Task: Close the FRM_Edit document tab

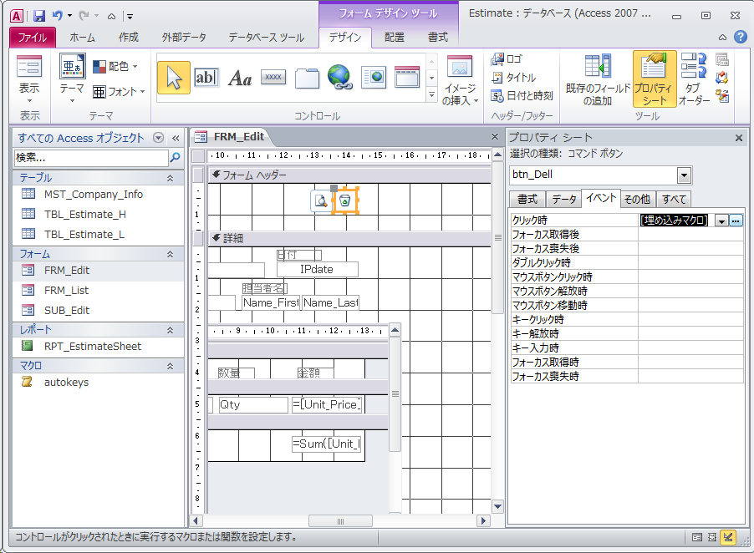Action: pyautogui.click(x=495, y=137)
